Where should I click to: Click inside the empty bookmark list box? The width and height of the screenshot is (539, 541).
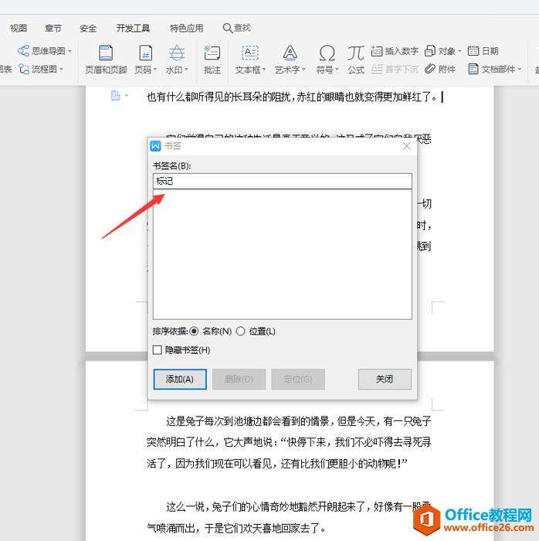click(283, 254)
